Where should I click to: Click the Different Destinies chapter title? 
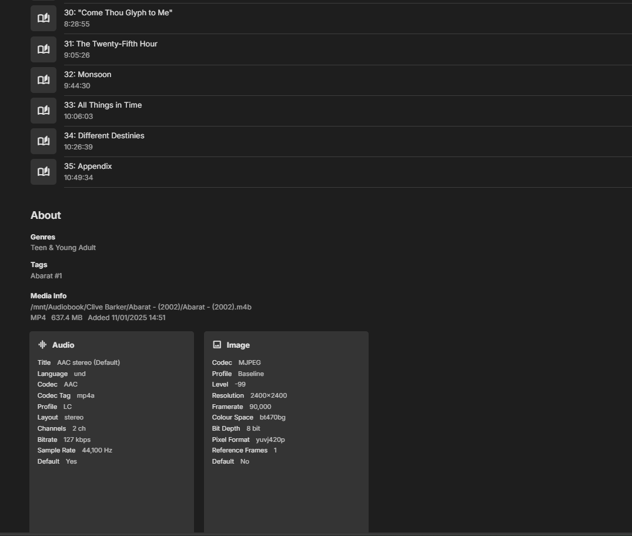pos(104,135)
